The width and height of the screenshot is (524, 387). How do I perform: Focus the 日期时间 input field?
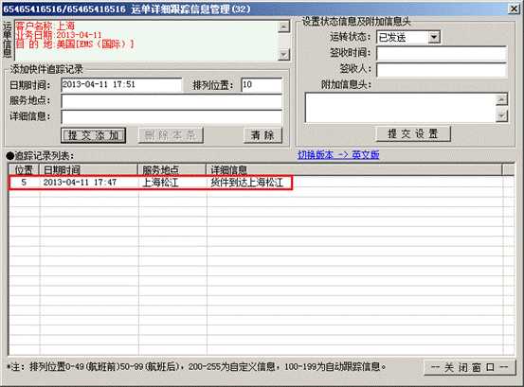pyautogui.click(x=121, y=85)
